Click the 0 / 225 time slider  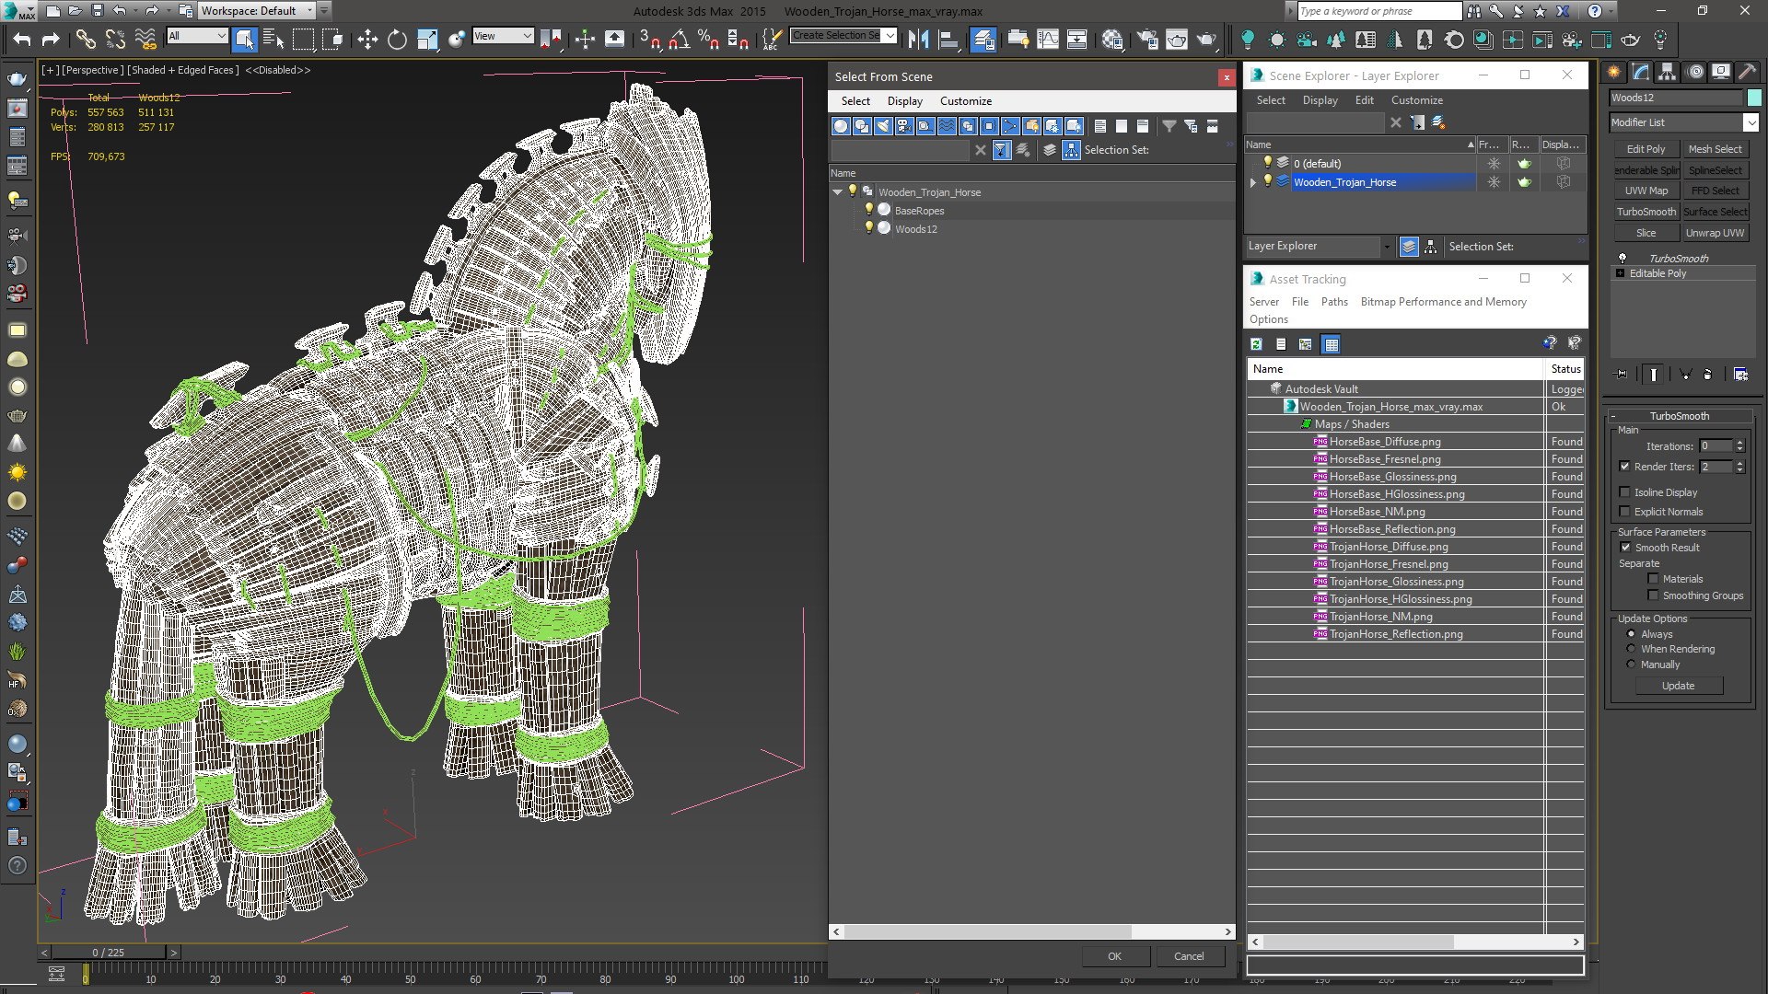coord(109,953)
